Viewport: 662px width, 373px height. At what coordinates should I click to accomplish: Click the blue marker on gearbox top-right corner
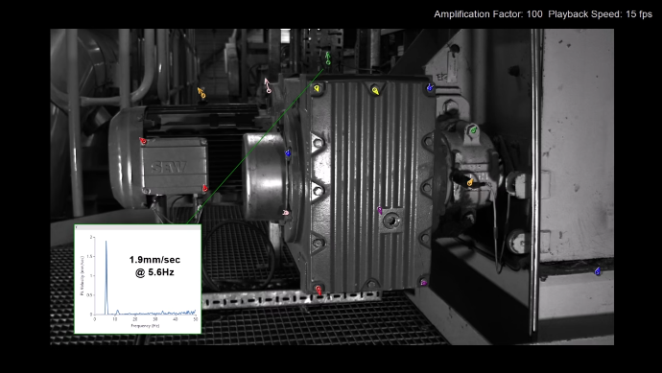tap(430, 87)
